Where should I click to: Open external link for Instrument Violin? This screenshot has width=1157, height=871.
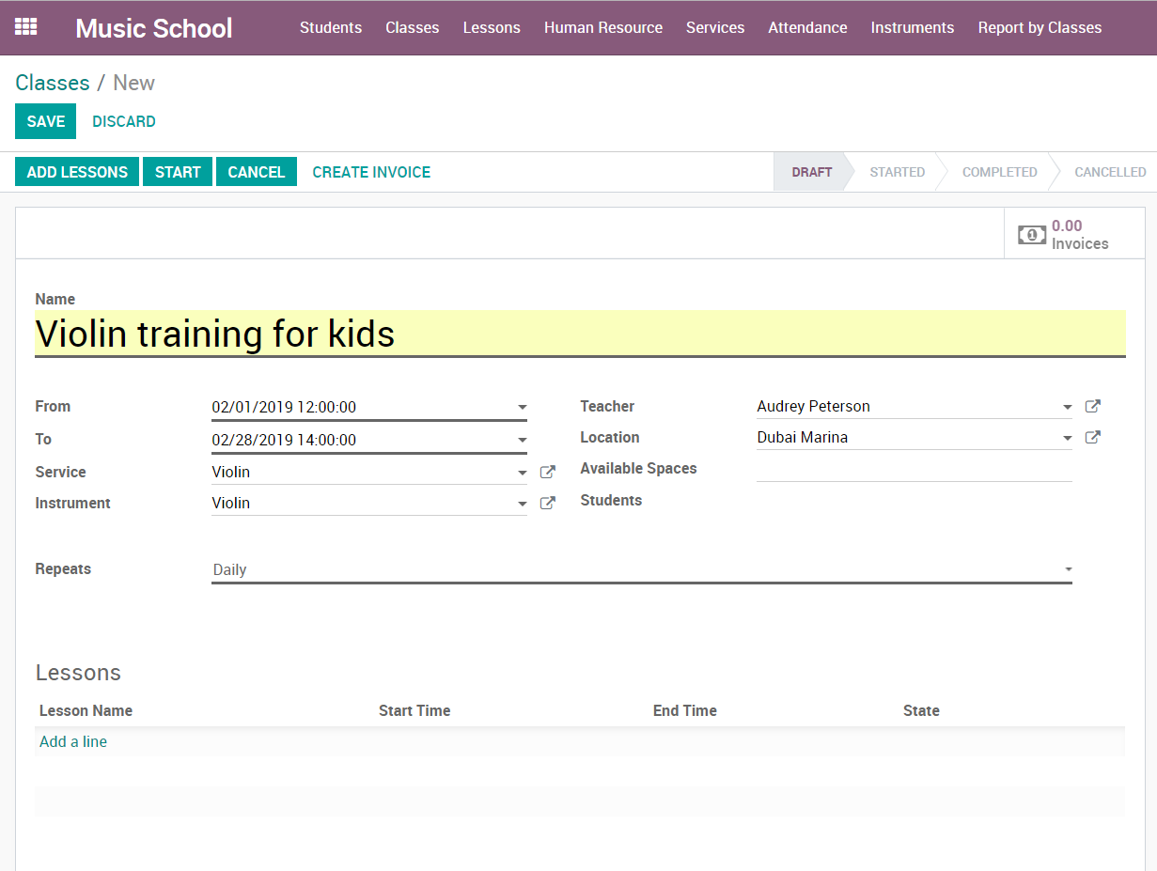tap(548, 504)
